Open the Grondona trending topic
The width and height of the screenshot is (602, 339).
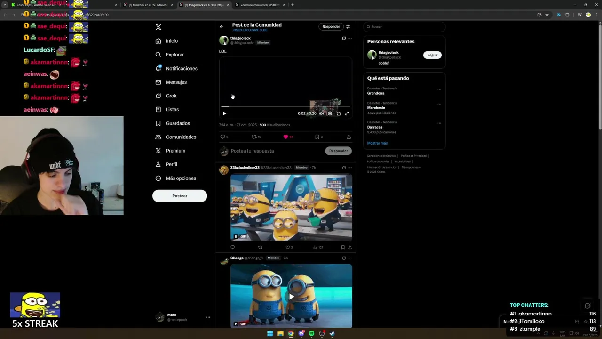[x=376, y=93]
